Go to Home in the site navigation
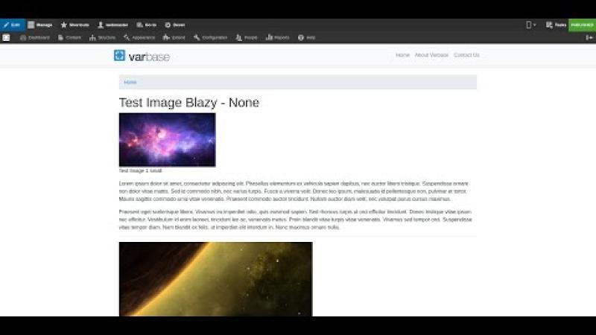The height and width of the screenshot is (335, 596). 402,55
